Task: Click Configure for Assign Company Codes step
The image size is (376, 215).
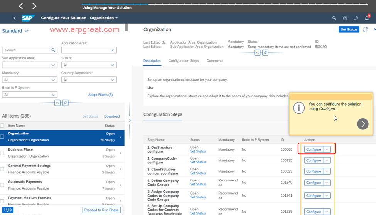Action: (314, 196)
